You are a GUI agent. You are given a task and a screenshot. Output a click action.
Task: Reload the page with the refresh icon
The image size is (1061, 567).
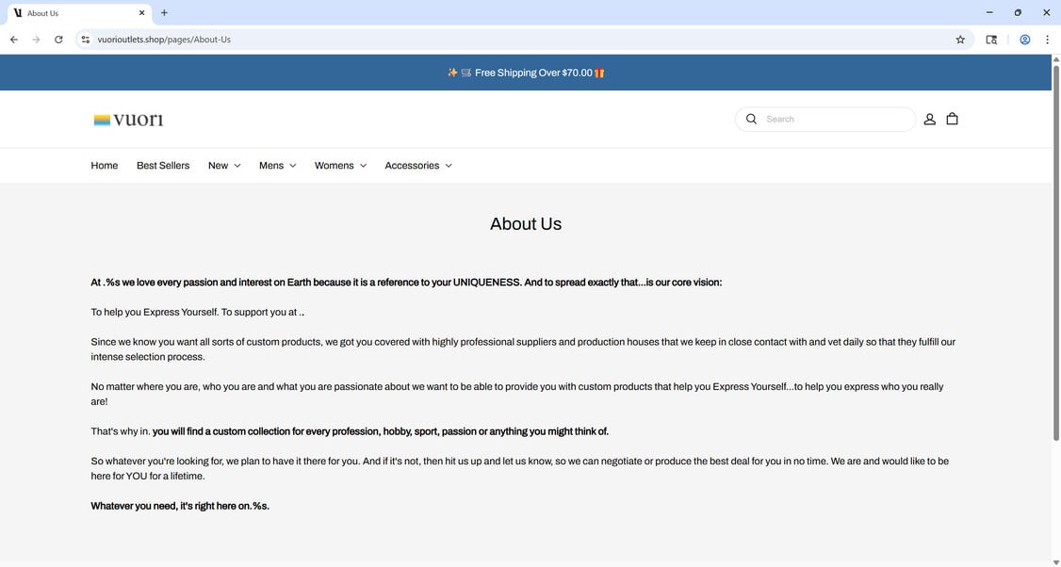[58, 40]
